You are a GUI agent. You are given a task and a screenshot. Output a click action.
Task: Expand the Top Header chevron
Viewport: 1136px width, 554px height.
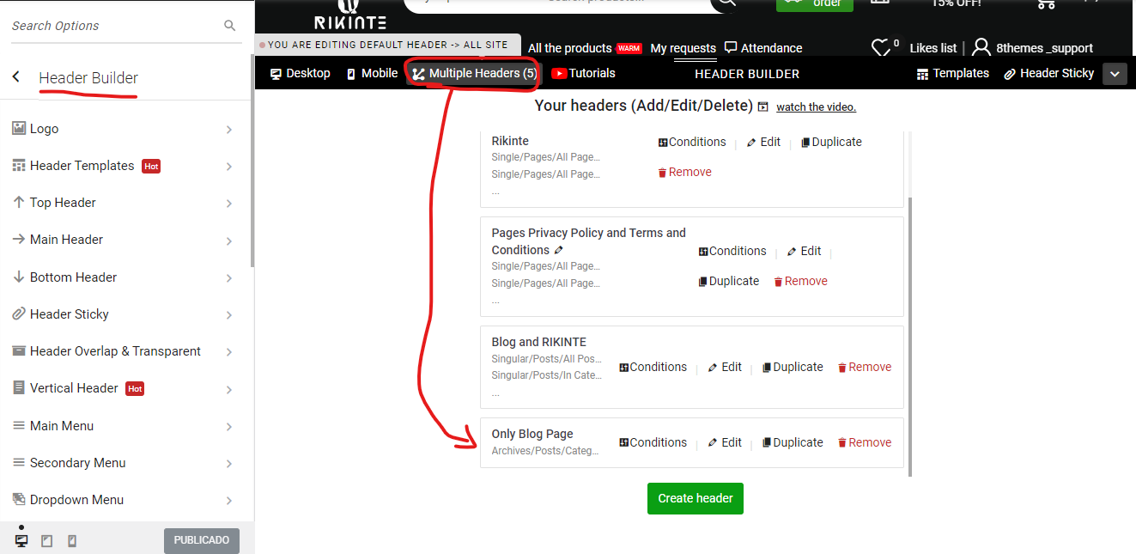(229, 204)
